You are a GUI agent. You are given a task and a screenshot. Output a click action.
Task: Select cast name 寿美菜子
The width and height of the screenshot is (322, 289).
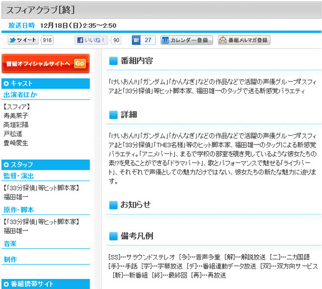coord(16,116)
